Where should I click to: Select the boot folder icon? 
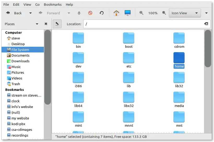[x=129, y=38]
